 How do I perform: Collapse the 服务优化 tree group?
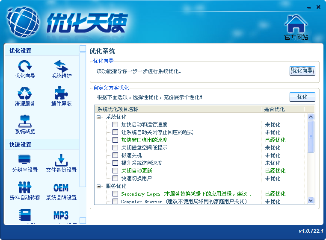(98, 186)
